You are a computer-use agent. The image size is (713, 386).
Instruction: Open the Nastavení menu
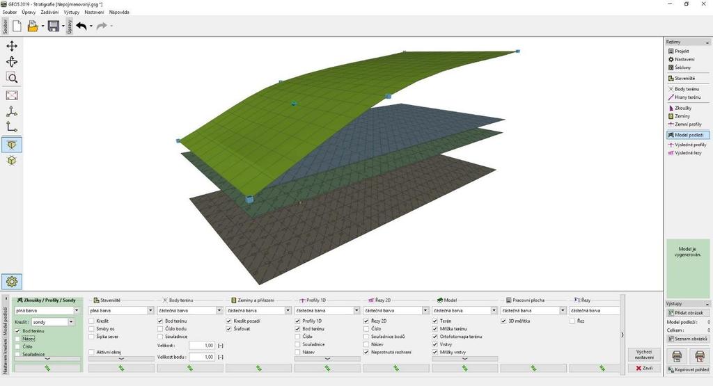94,13
